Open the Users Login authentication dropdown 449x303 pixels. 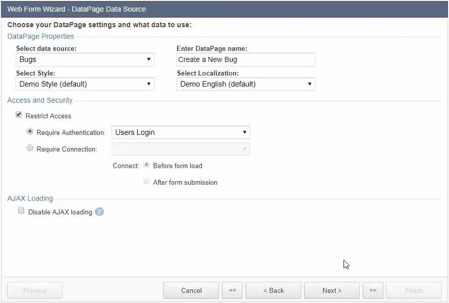(x=181, y=132)
